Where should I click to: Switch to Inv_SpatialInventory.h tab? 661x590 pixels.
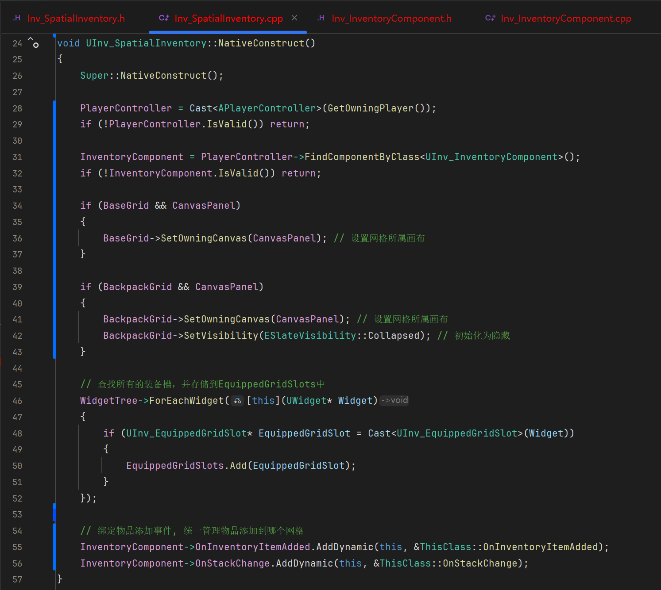(76, 19)
